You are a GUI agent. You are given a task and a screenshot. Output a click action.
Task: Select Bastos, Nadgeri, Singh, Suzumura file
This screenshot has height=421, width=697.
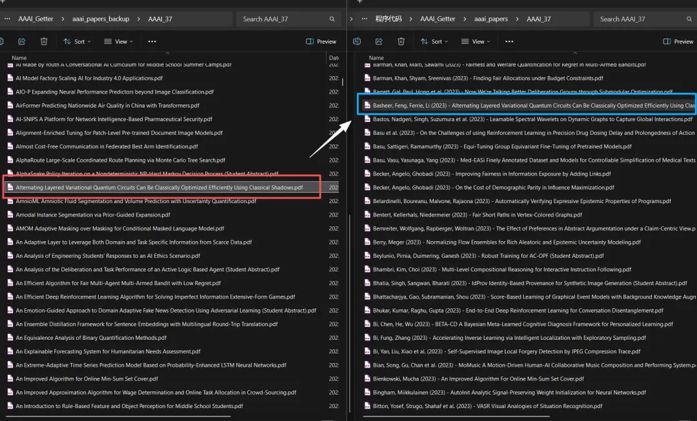click(x=529, y=119)
